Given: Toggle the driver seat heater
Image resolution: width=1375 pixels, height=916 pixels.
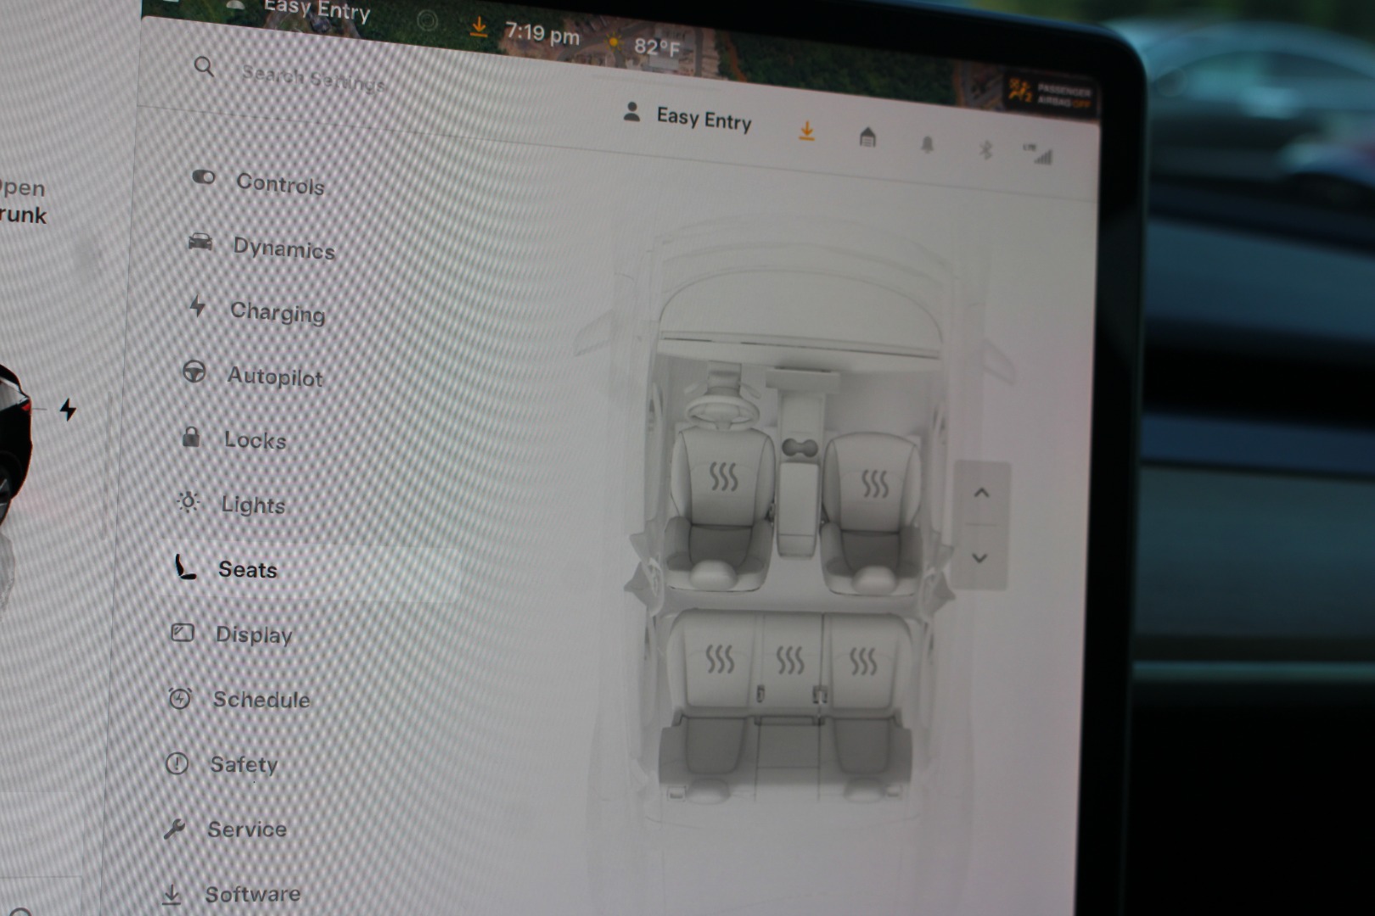Looking at the screenshot, I should point(723,478).
